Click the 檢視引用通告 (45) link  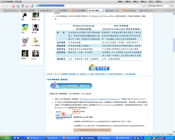(101, 74)
